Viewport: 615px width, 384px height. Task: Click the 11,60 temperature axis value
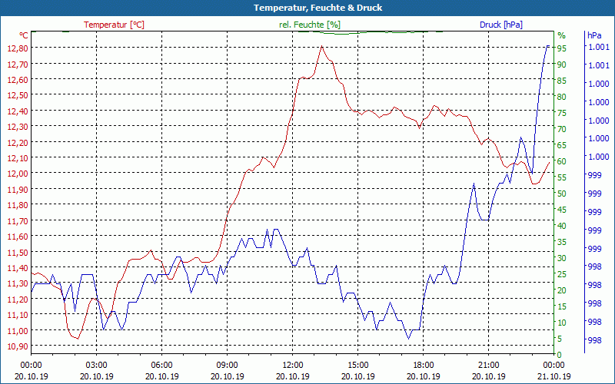[18, 237]
